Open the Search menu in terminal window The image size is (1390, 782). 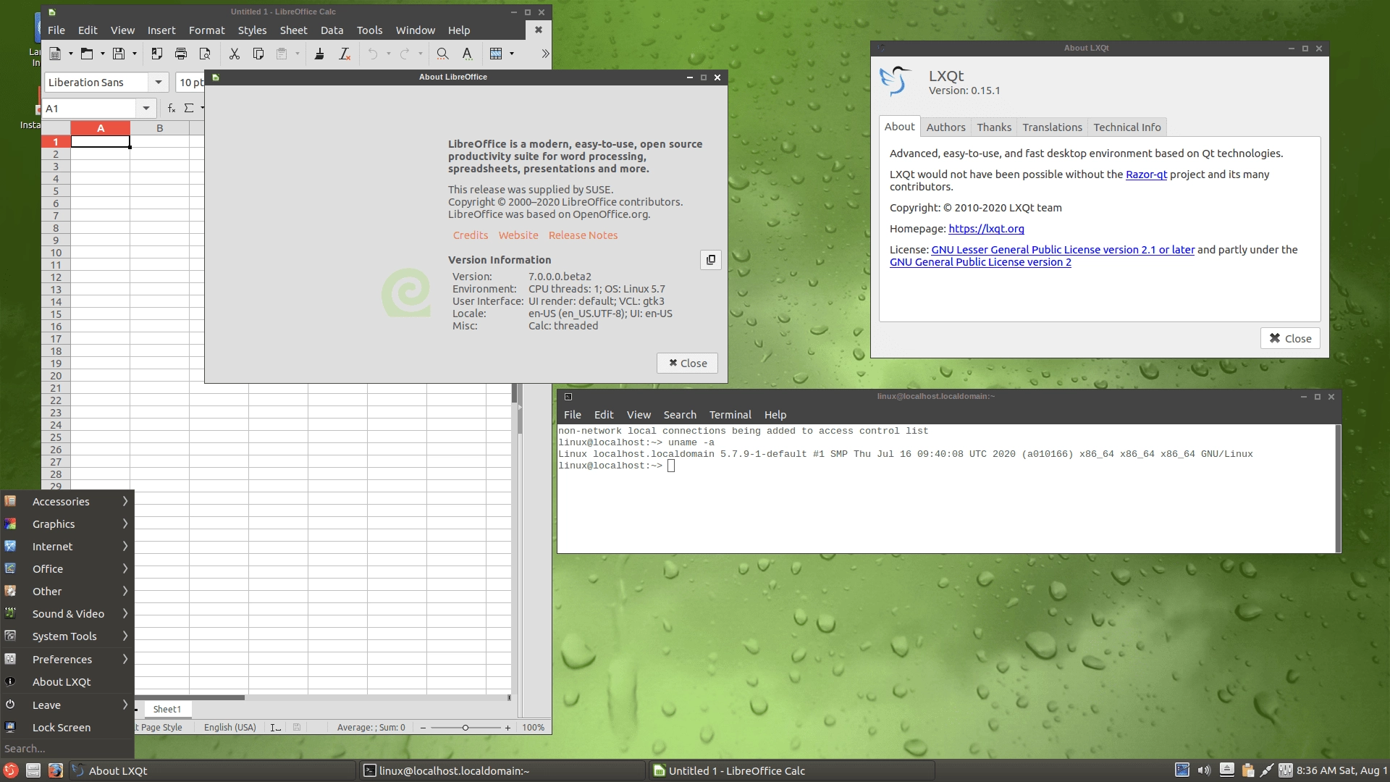(680, 415)
